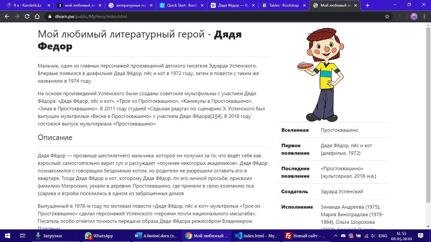Screen dimensions: 431x242
Task: Open the Chrome profile avatar
Action: (x=414, y=16)
